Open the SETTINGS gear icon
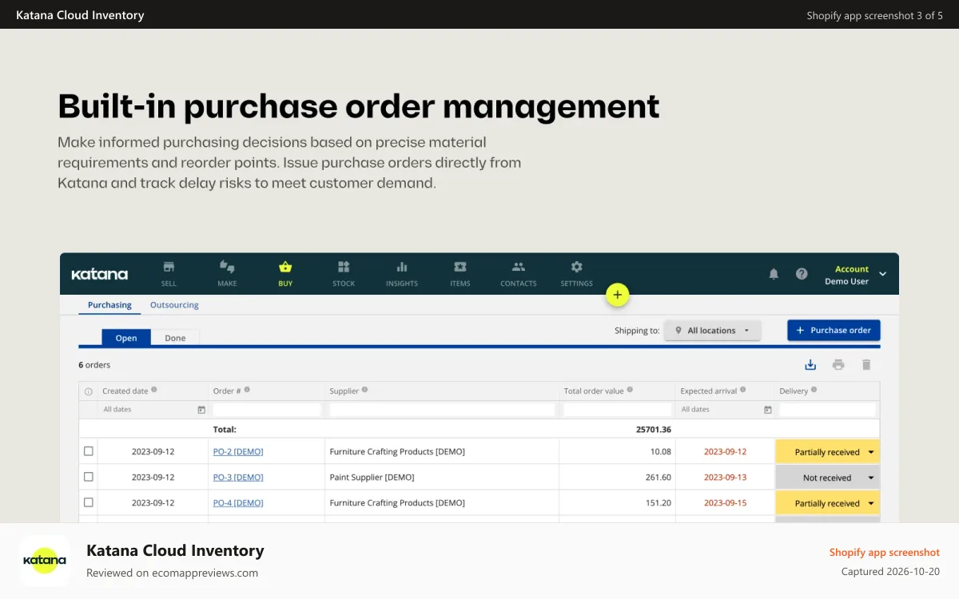 pos(577,267)
